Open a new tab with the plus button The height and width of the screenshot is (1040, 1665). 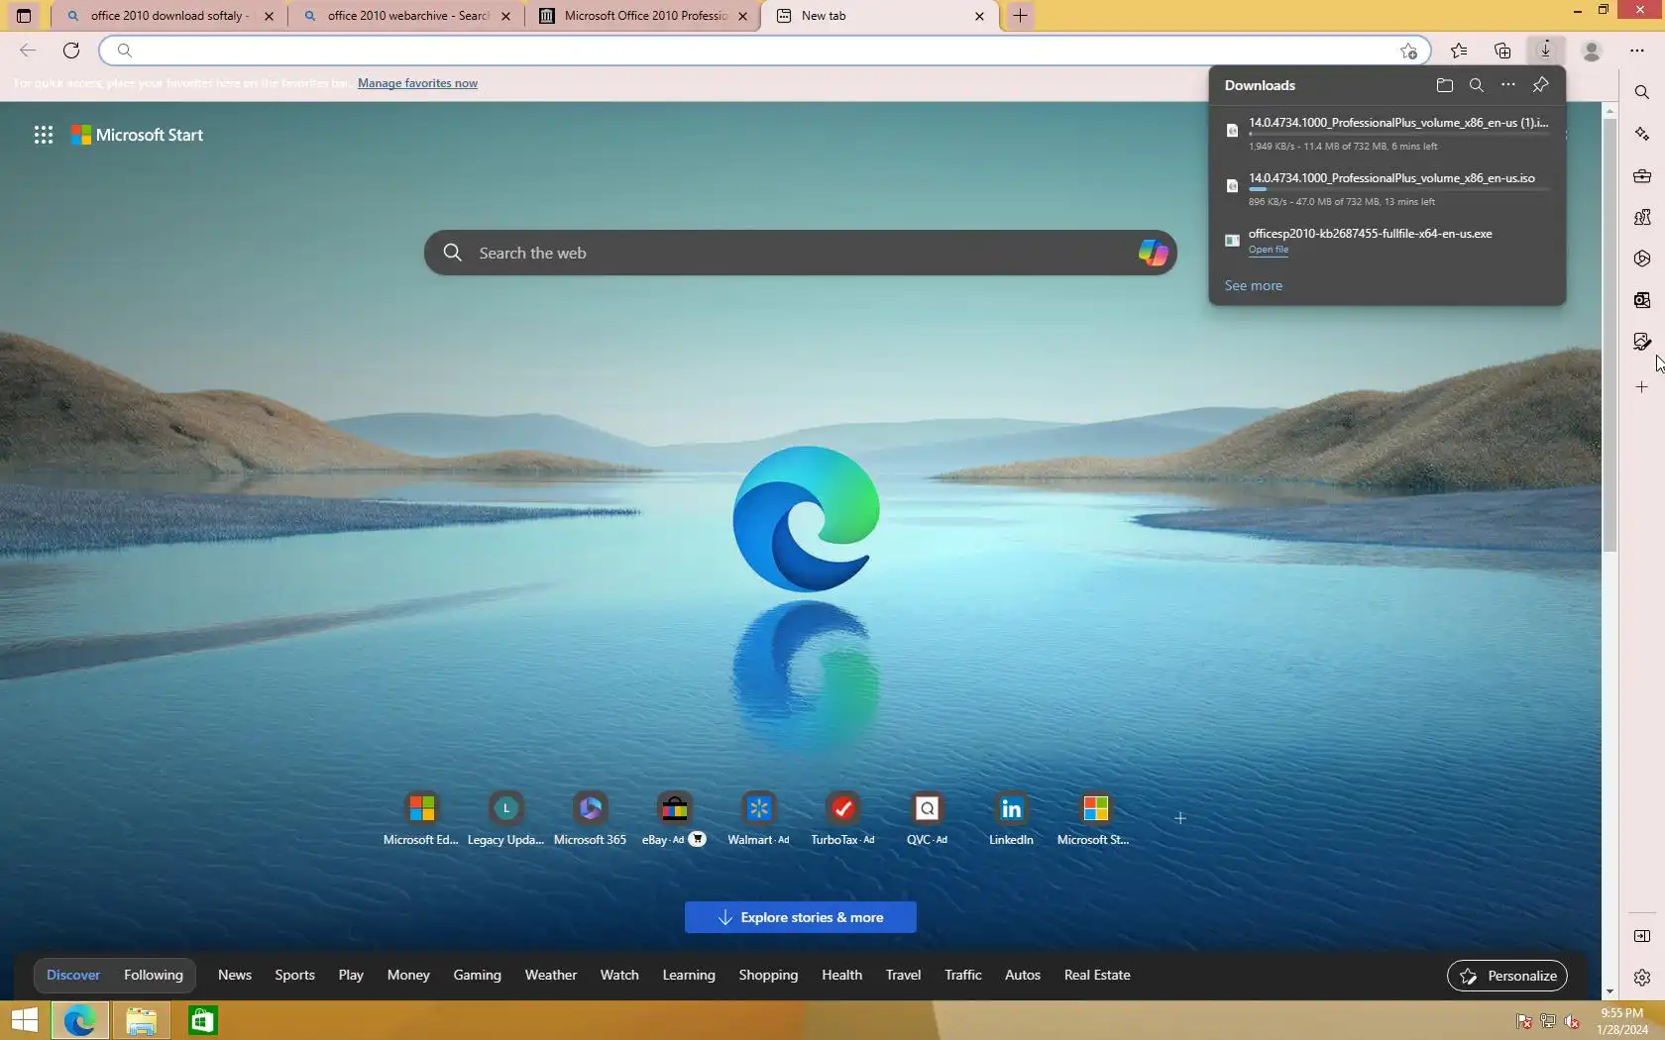click(1020, 16)
